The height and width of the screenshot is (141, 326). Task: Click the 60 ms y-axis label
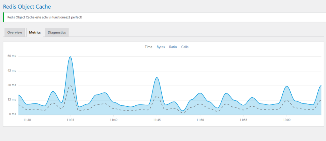[12, 56]
